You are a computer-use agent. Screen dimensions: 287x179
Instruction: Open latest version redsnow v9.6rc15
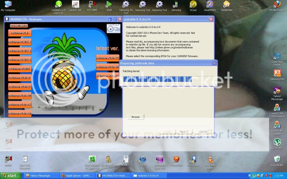[107, 58]
